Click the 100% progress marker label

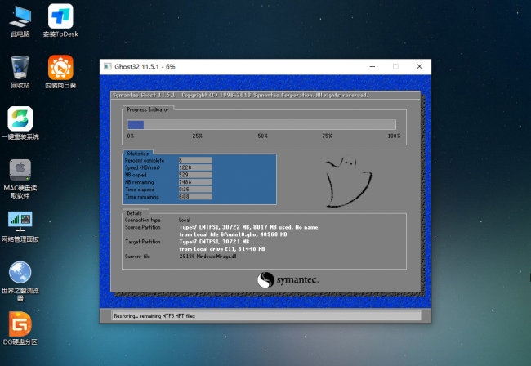pos(394,136)
